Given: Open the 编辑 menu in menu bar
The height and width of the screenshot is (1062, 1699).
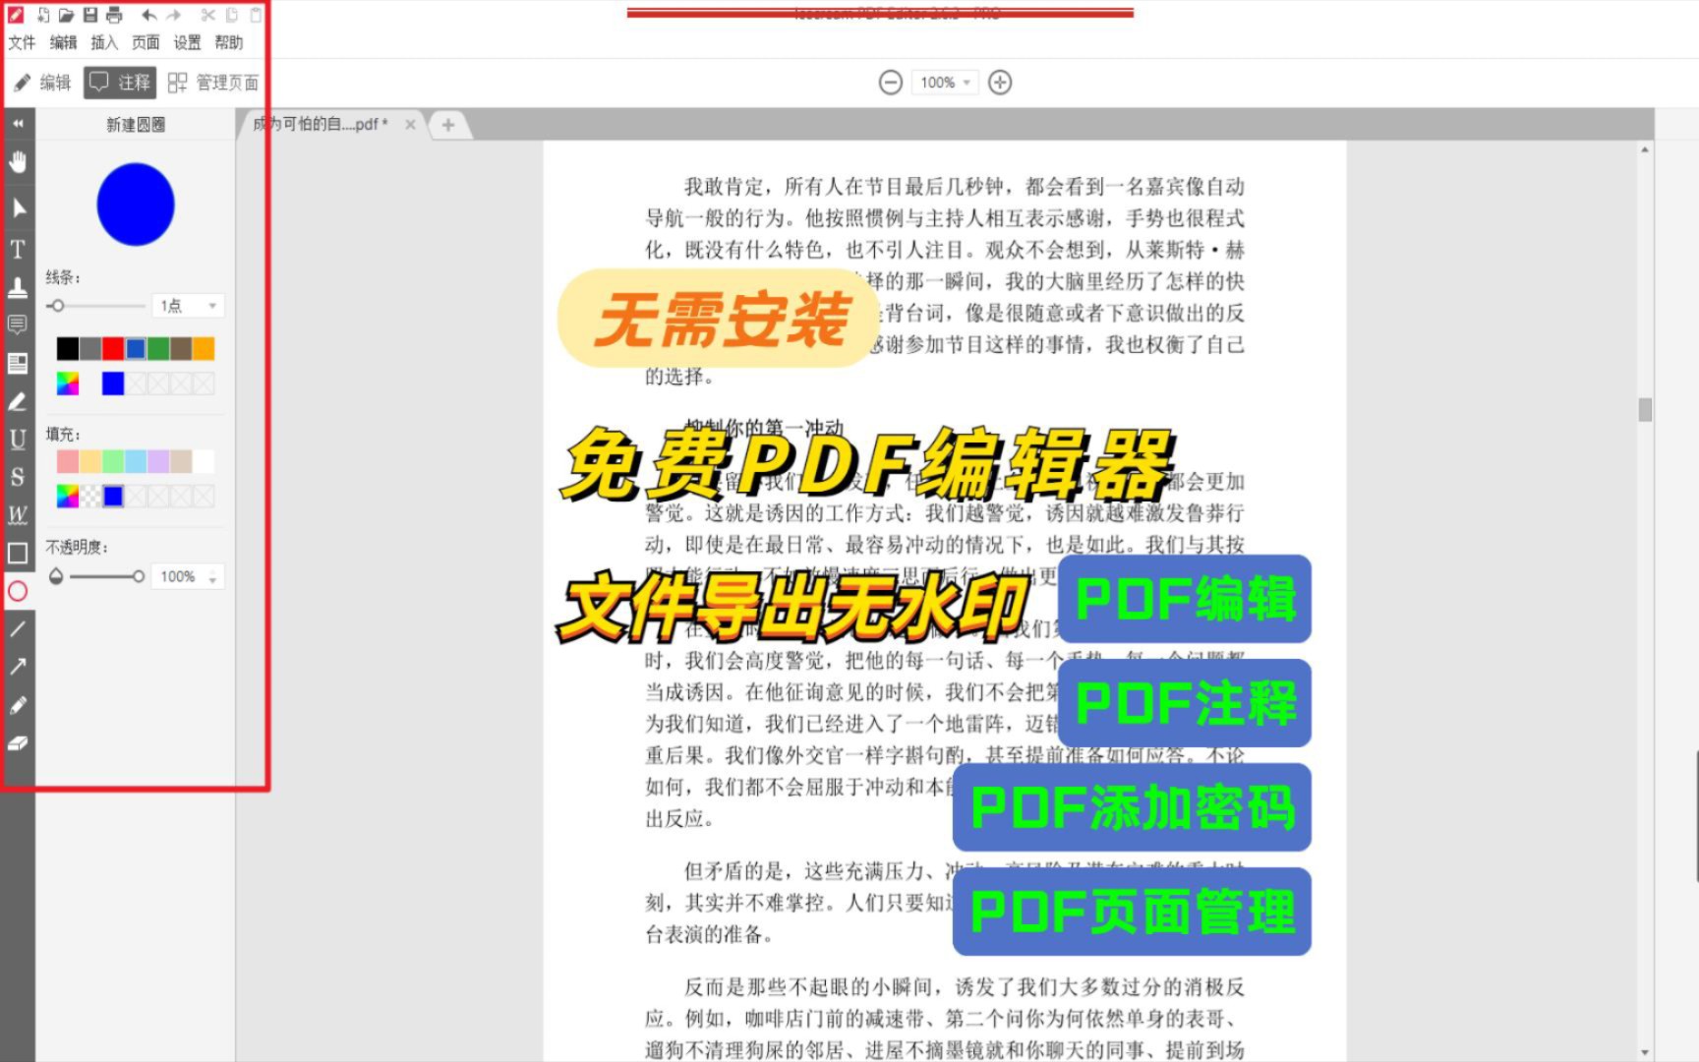Looking at the screenshot, I should coord(63,42).
